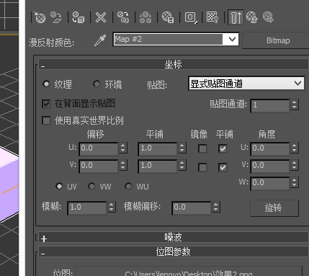This screenshot has height=276, width=309.
Task: Select the 纹理 radio button
Action: [46, 84]
